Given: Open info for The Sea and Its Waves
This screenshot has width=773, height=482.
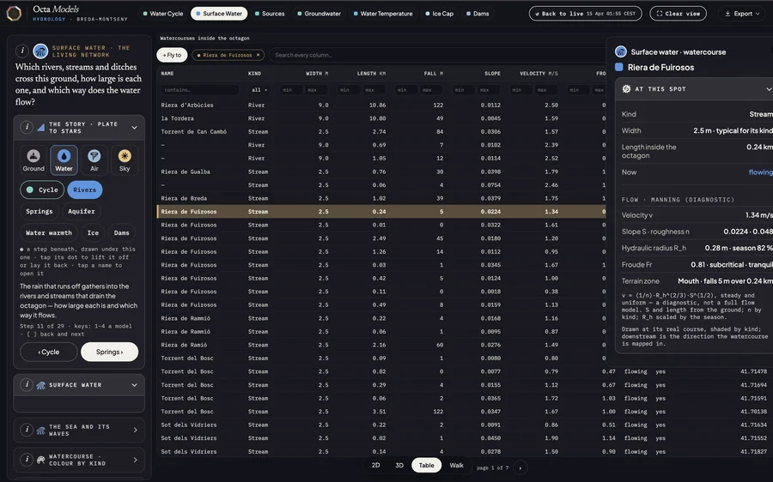Looking at the screenshot, I should tap(27, 430).
